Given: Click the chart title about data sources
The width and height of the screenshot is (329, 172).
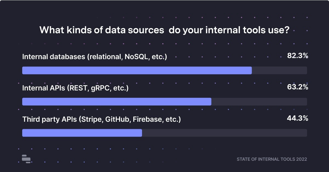Looking at the screenshot, I should (x=164, y=30).
